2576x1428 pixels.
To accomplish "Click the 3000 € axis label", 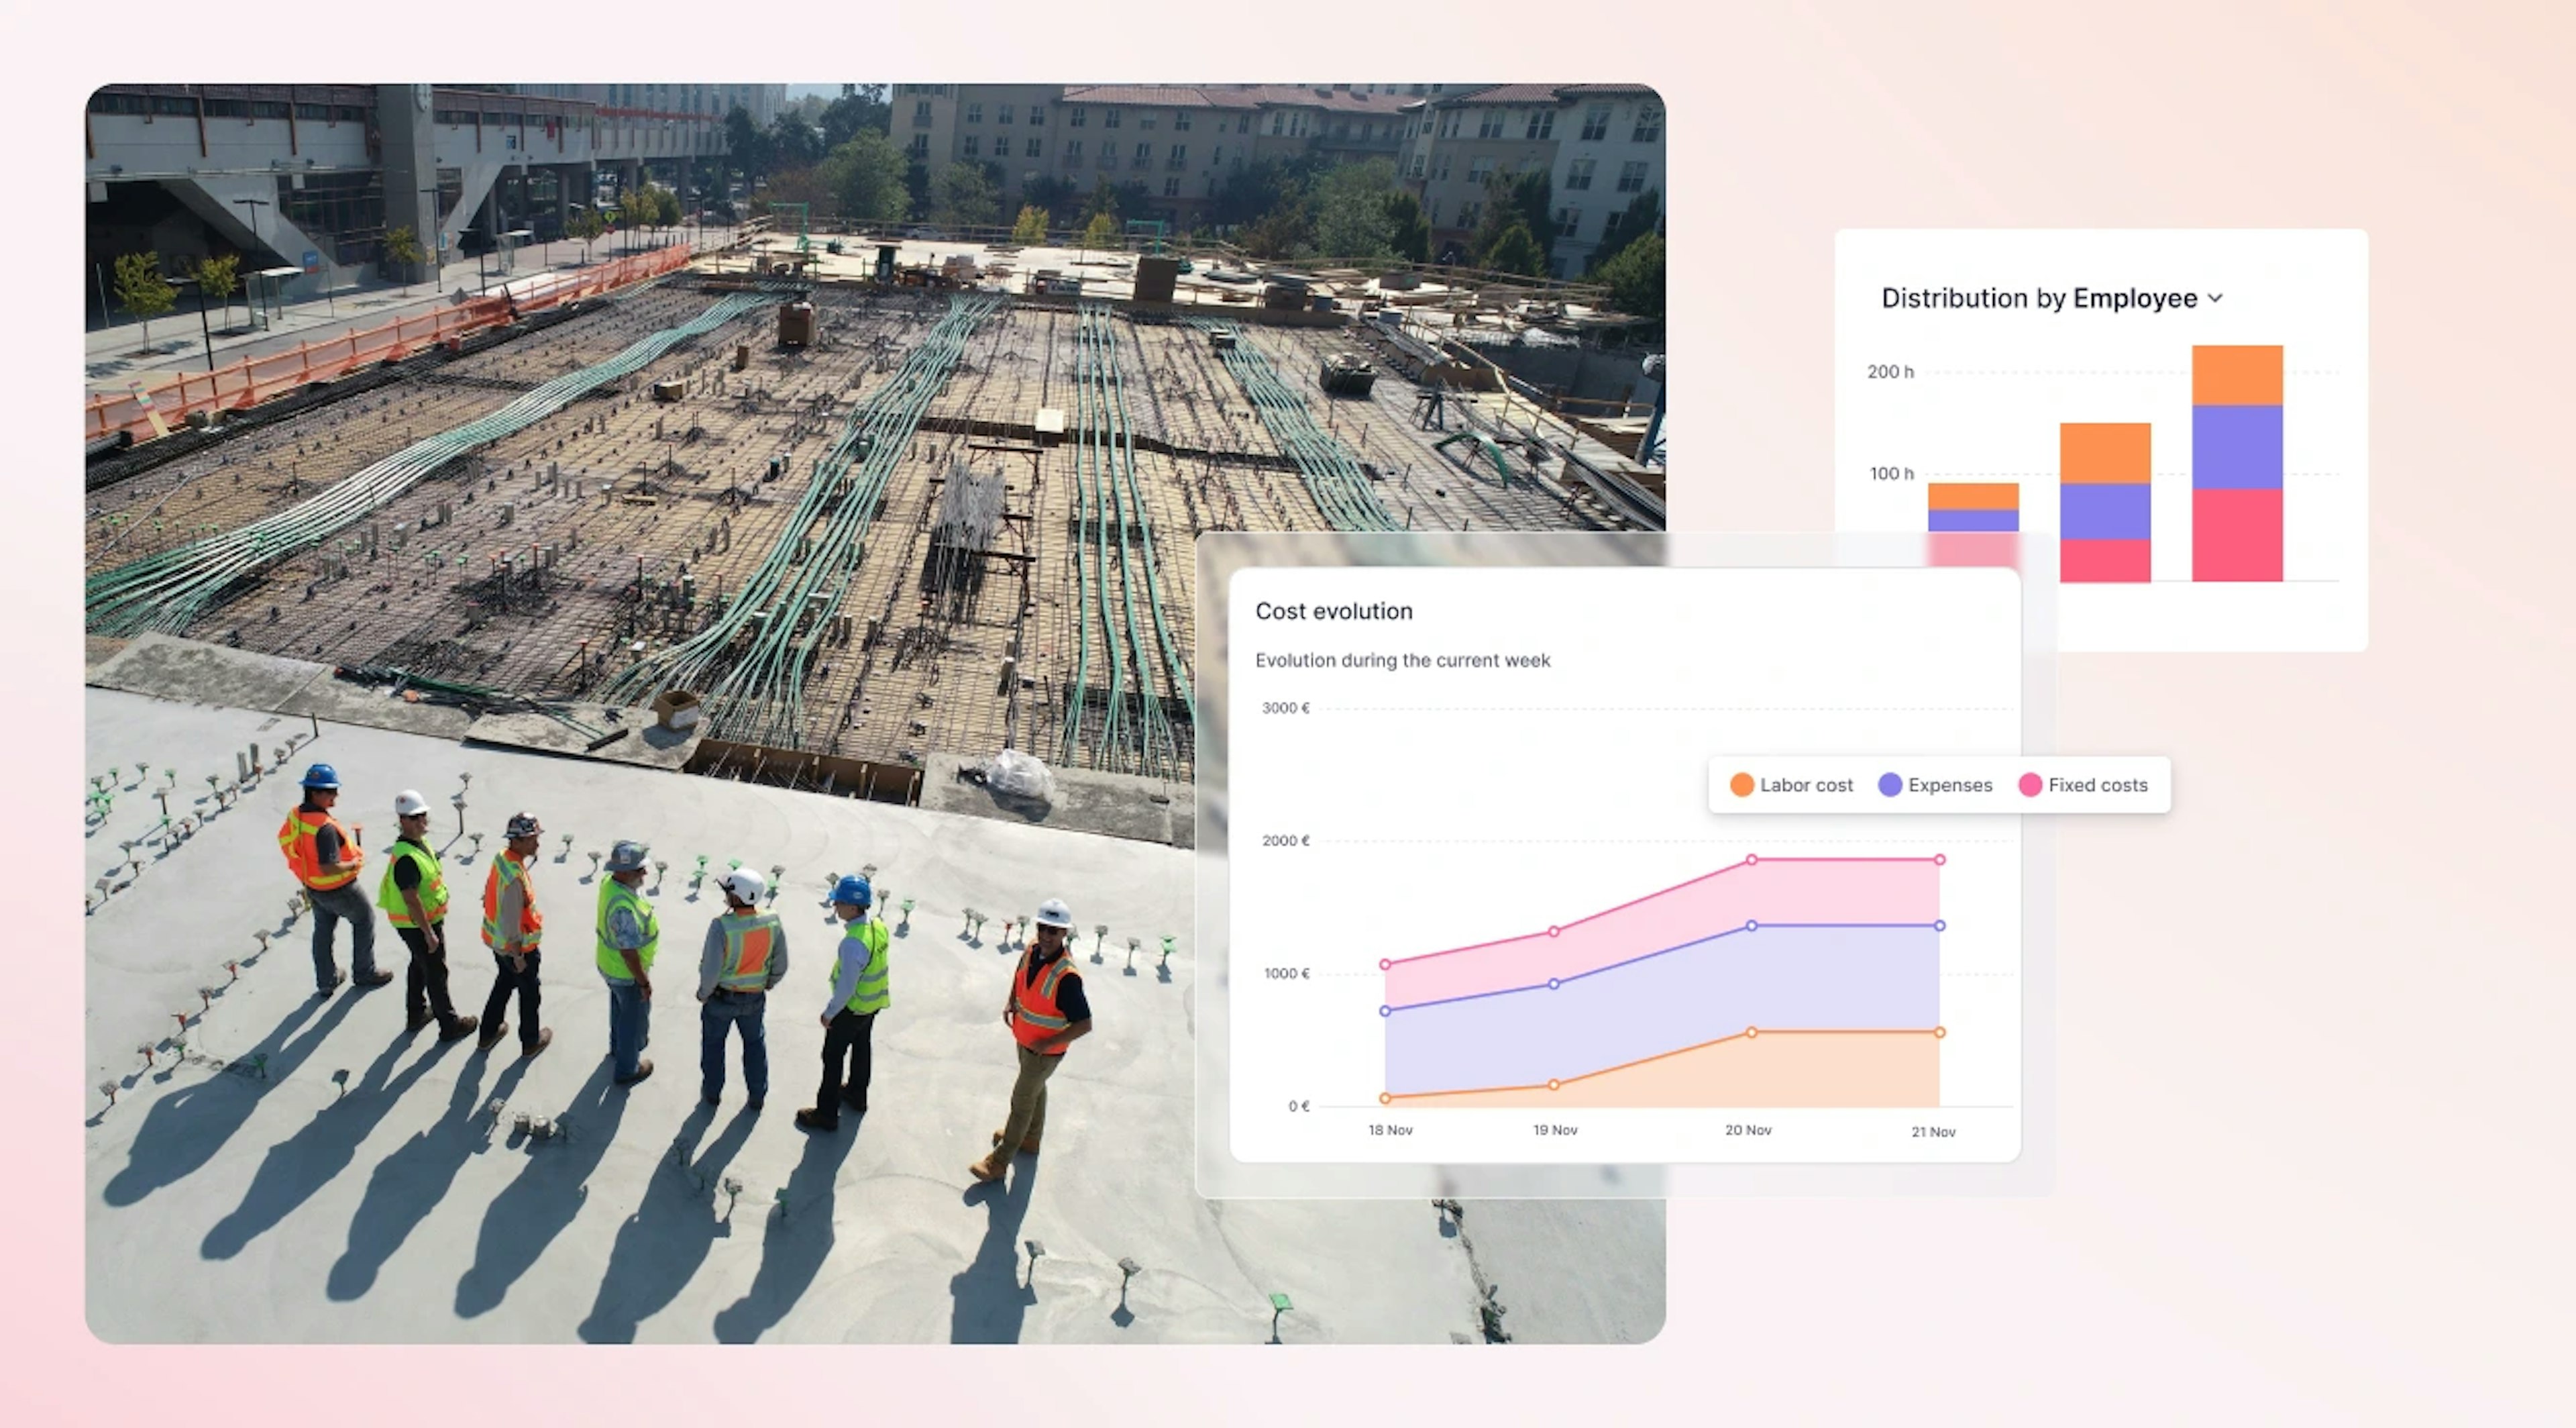I will tap(1286, 708).
